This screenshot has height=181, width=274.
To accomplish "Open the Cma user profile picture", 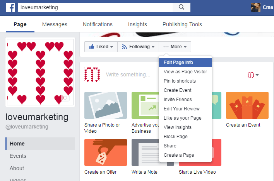I will click(x=256, y=7).
